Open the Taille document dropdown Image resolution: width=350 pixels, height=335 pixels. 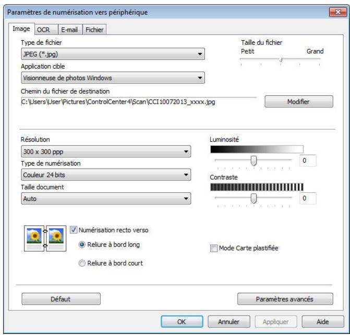tap(106, 198)
